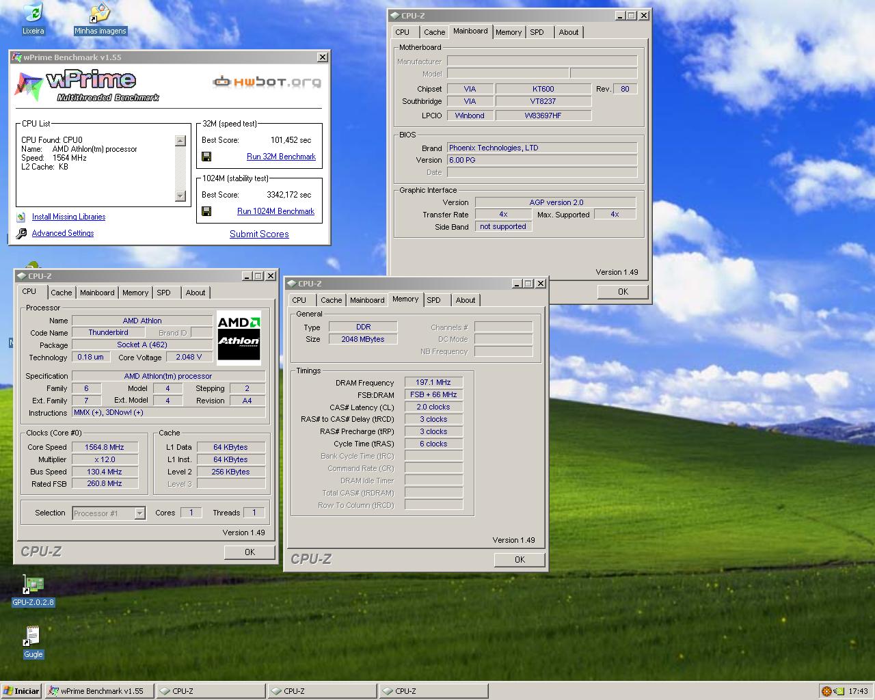This screenshot has width=875, height=700.
Task: Click the FSB:DRAM value FSB + 66 MHz
Action: pos(433,394)
